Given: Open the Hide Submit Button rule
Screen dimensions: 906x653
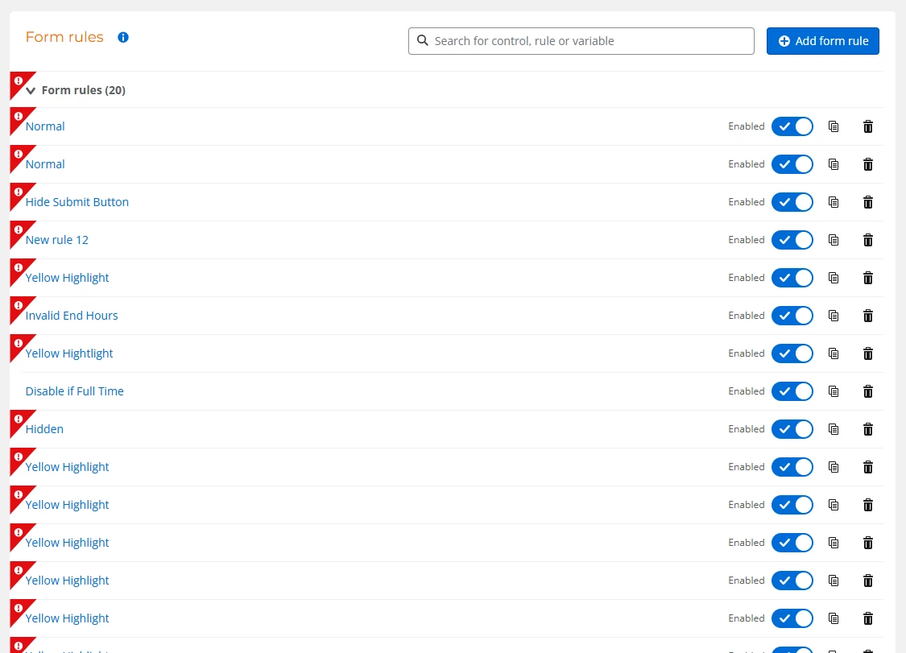Looking at the screenshot, I should pyautogui.click(x=77, y=202).
